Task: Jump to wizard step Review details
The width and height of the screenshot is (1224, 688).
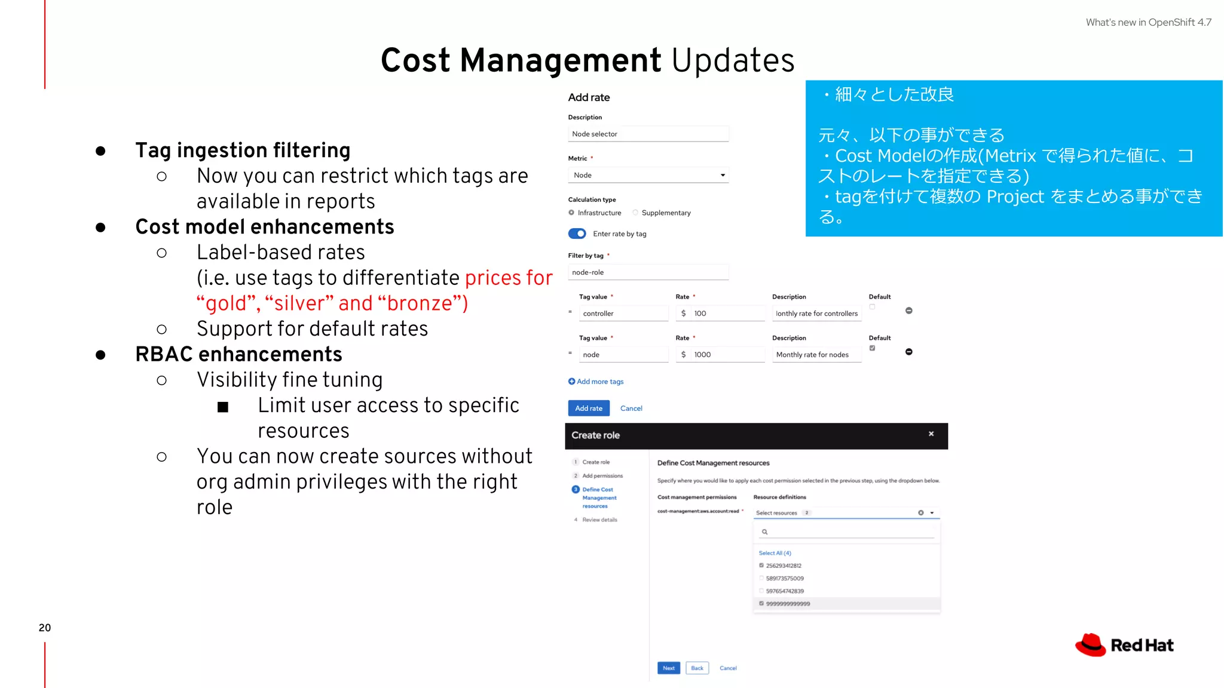Action: coord(599,520)
